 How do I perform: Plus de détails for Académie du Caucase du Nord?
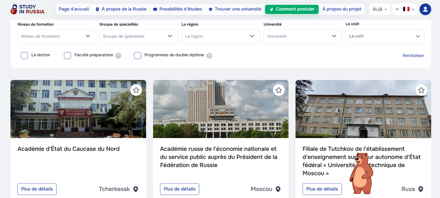(x=37, y=189)
